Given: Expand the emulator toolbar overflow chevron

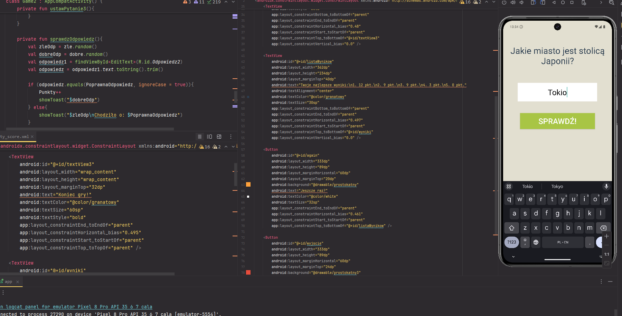Looking at the screenshot, I should (601, 3).
